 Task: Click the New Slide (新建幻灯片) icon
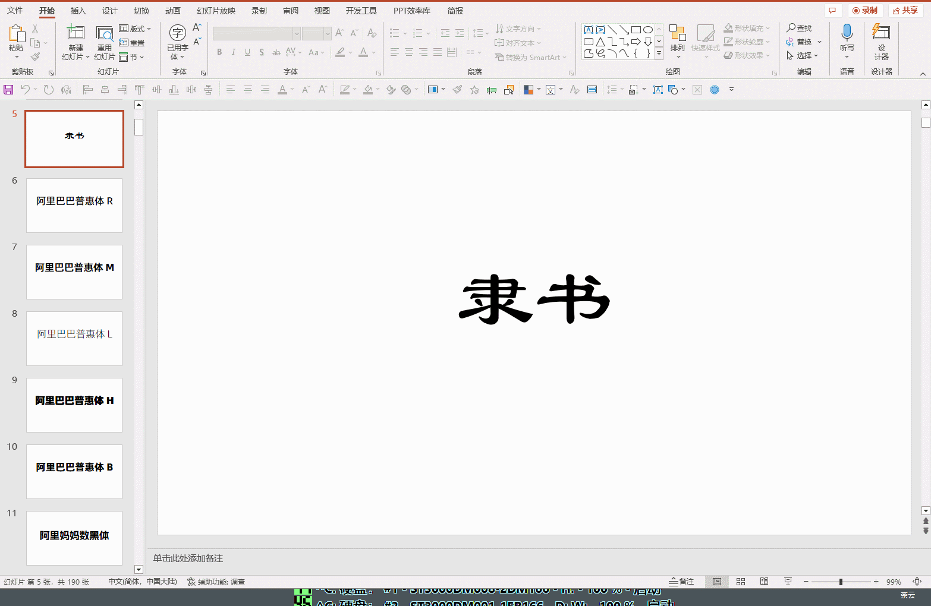coord(76,33)
